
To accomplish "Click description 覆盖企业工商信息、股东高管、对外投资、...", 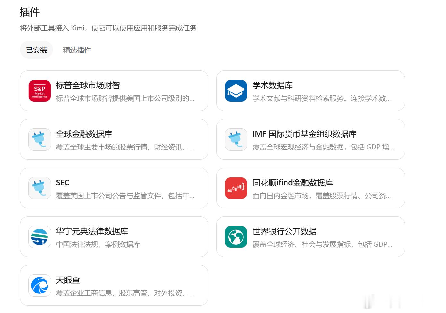I will (x=125, y=293).
